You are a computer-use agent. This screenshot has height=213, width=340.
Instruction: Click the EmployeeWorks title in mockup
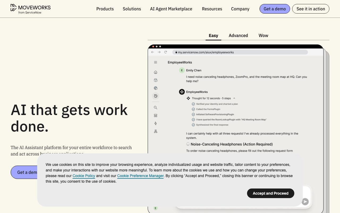pos(180,62)
